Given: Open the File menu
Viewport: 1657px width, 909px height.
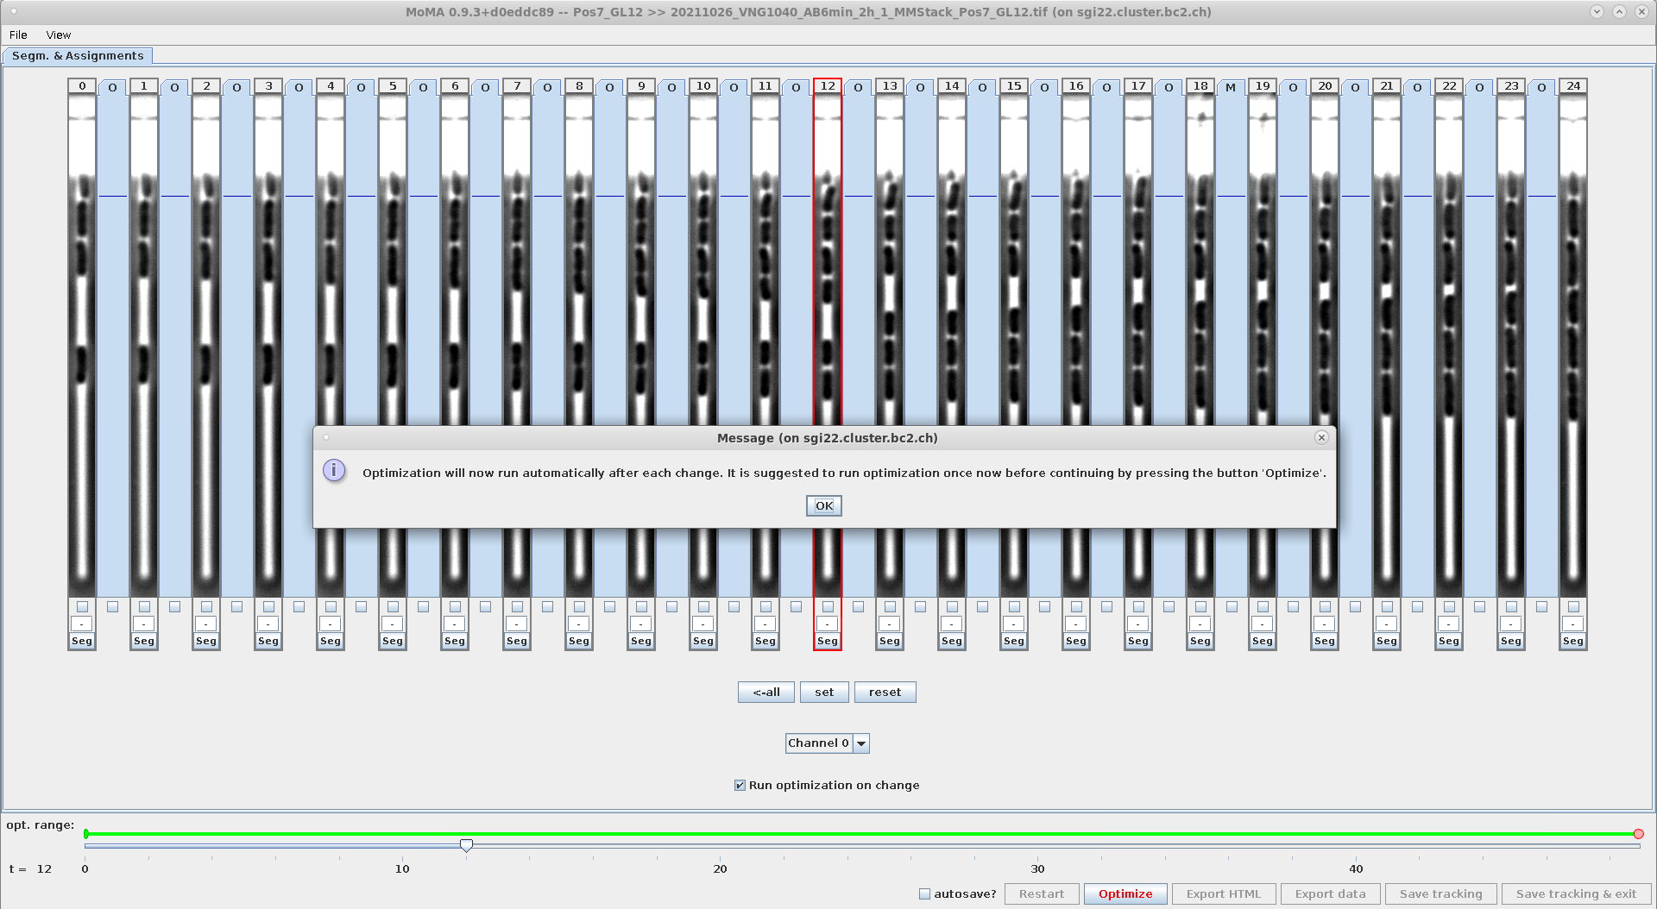Looking at the screenshot, I should 18,34.
